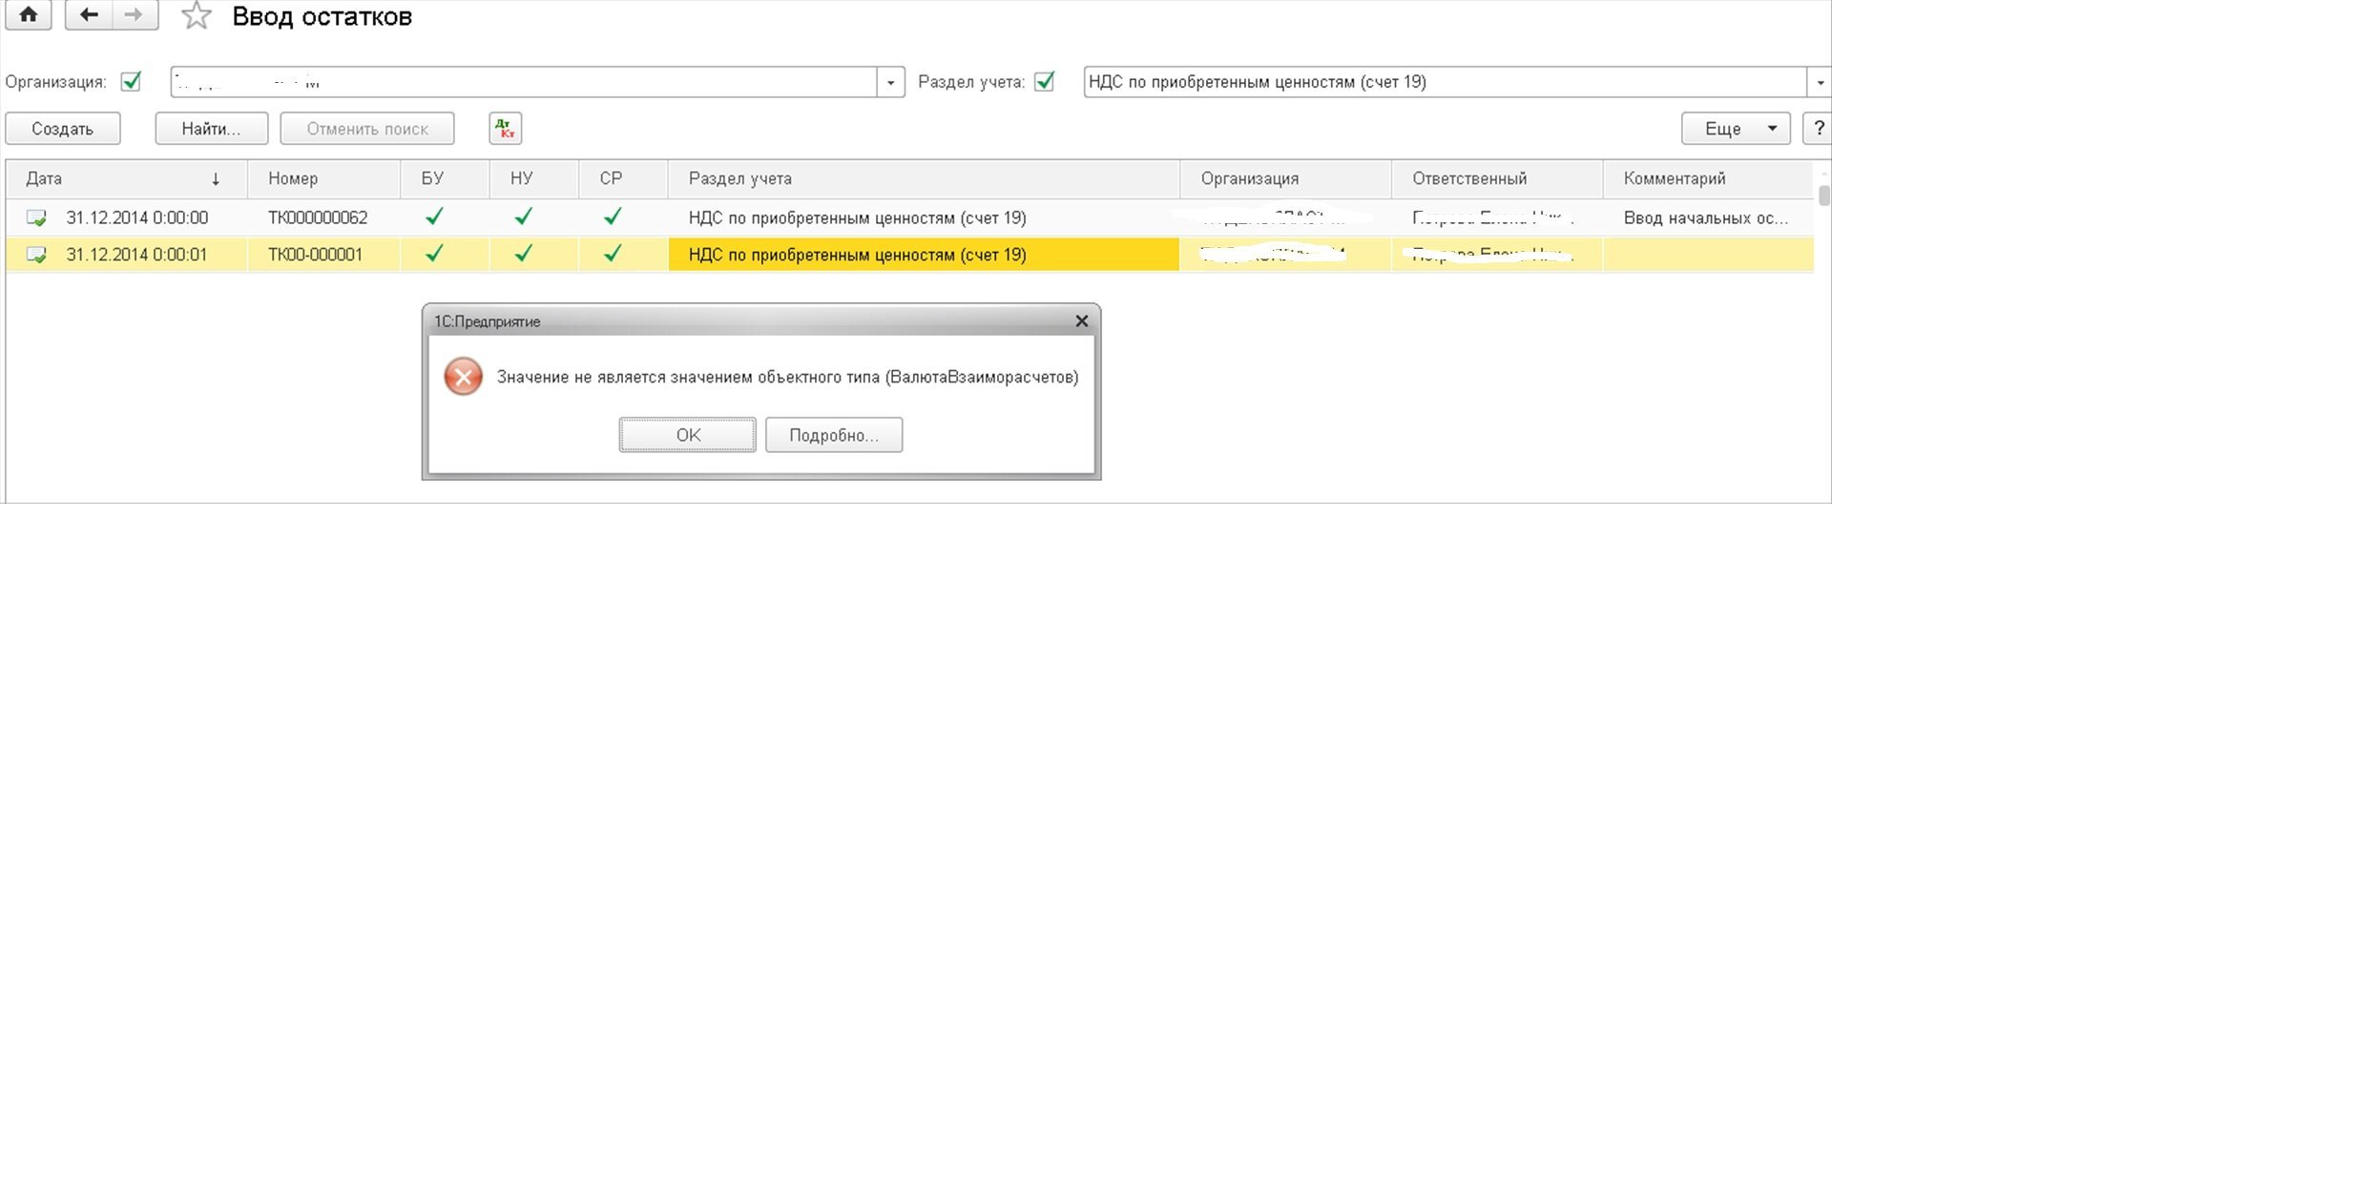Go forward with the right arrow

pos(134,15)
